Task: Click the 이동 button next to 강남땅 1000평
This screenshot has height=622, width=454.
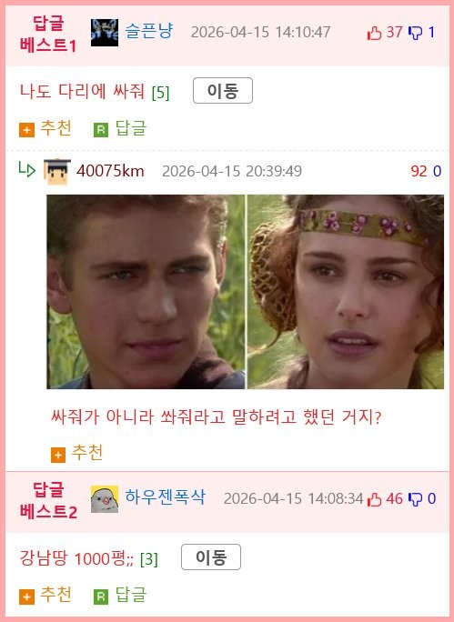Action: pos(211,557)
